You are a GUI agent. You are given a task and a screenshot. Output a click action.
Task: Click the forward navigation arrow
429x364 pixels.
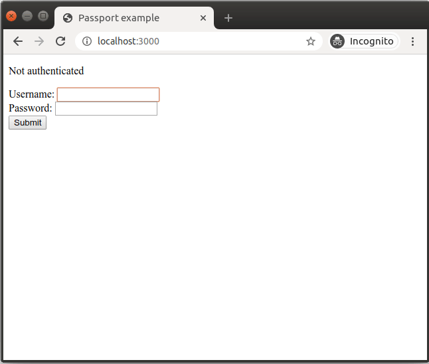pos(39,41)
